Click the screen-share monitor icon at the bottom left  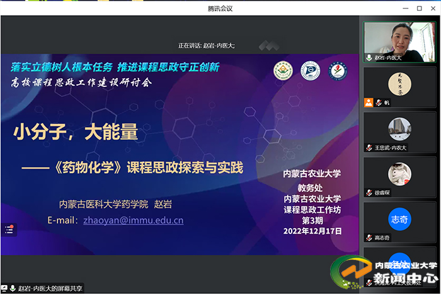(4, 288)
